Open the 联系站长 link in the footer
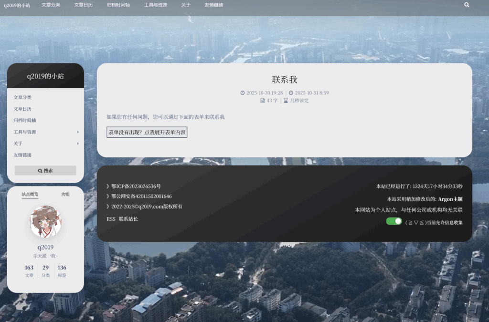The width and height of the screenshot is (489, 322). click(128, 219)
